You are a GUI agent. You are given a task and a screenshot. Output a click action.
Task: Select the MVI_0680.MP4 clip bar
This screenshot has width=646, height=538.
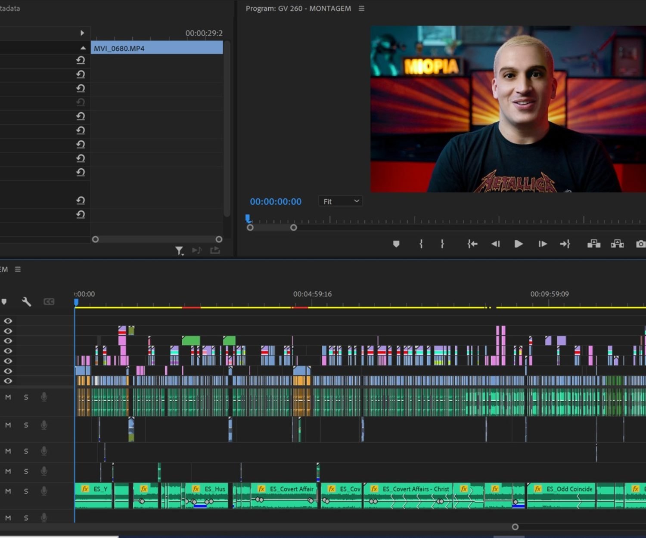click(x=156, y=48)
